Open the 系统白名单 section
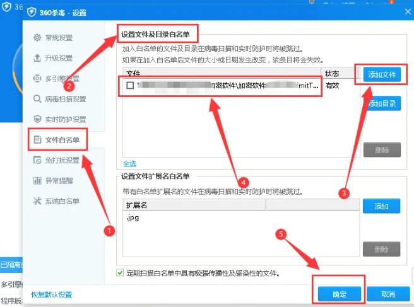The image size is (414, 307). [x=62, y=201]
